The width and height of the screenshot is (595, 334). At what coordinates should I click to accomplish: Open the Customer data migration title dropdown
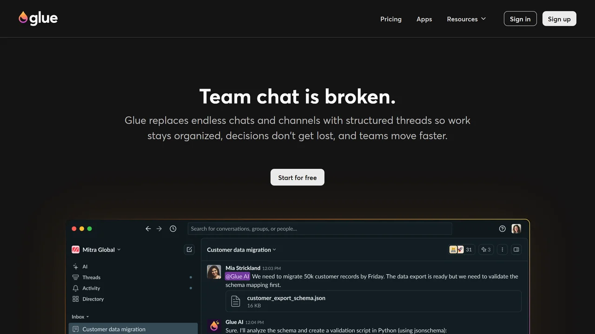pyautogui.click(x=241, y=250)
